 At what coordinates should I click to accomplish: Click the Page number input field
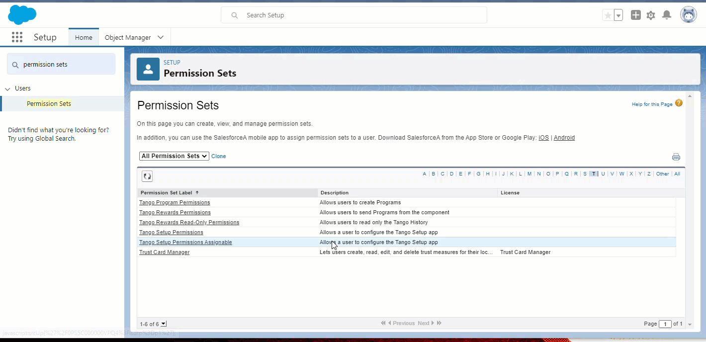pyautogui.click(x=665, y=324)
